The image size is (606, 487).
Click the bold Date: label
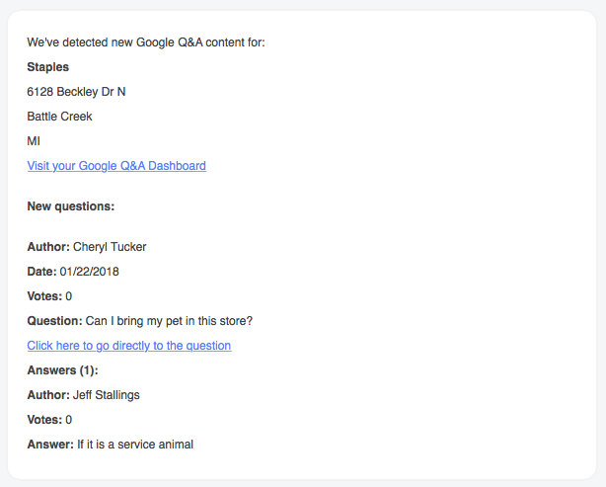[41, 272]
